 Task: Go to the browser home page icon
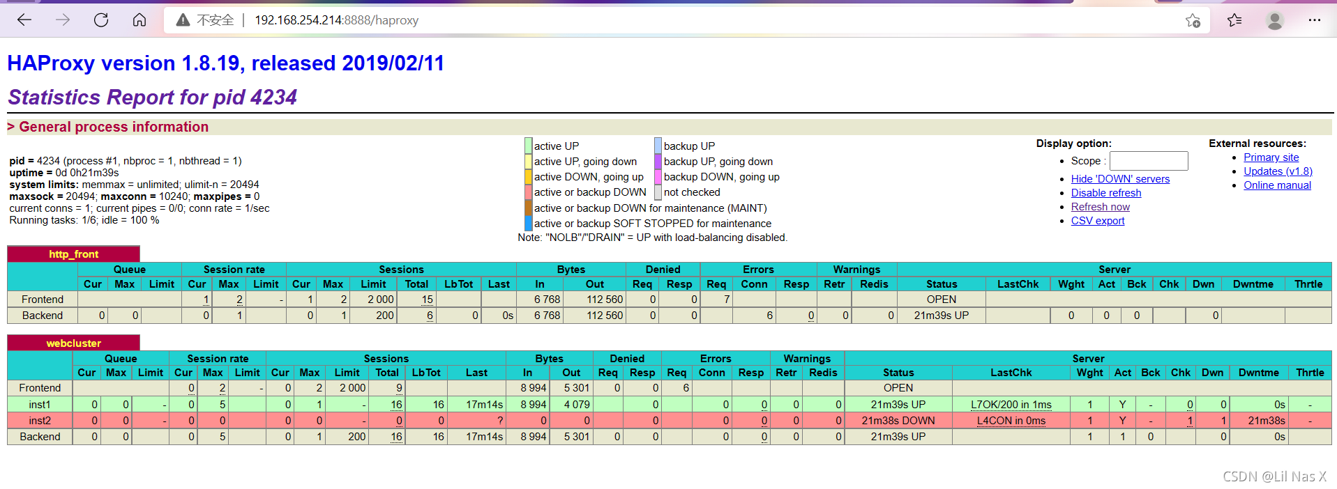[139, 20]
